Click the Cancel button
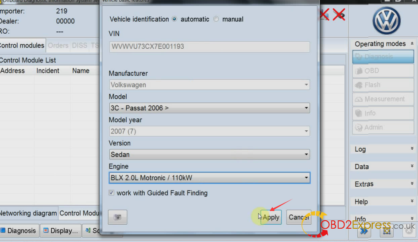Screen dimensions: 418x242 [299, 217]
